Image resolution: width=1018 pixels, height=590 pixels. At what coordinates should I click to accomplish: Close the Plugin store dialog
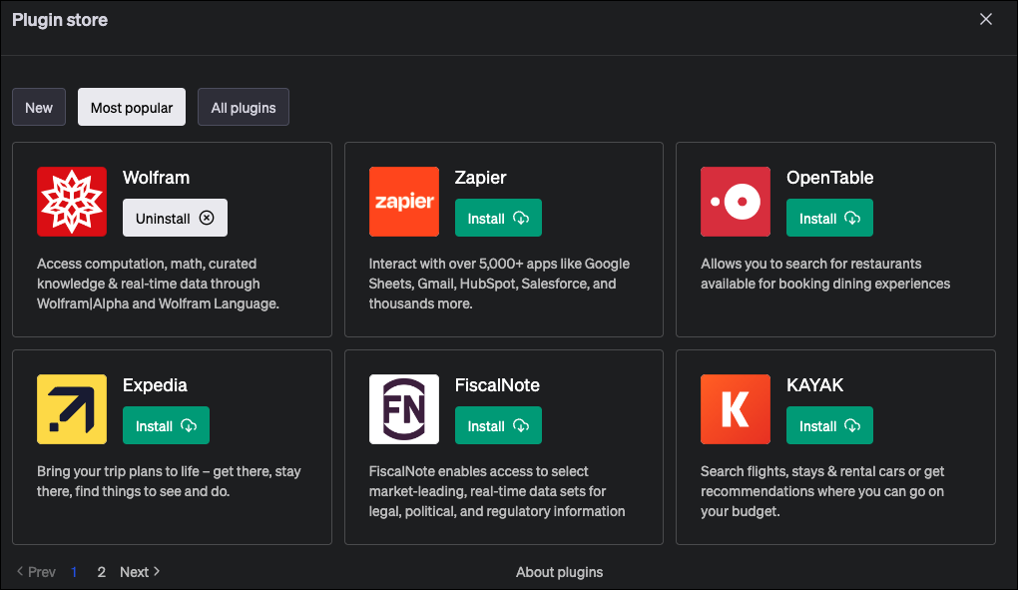coord(985,20)
